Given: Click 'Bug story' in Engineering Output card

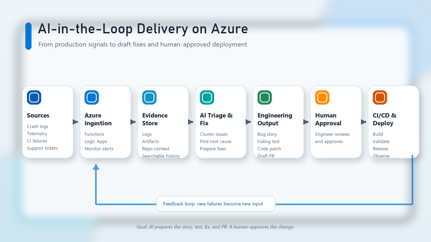Looking at the screenshot, I should point(267,134).
